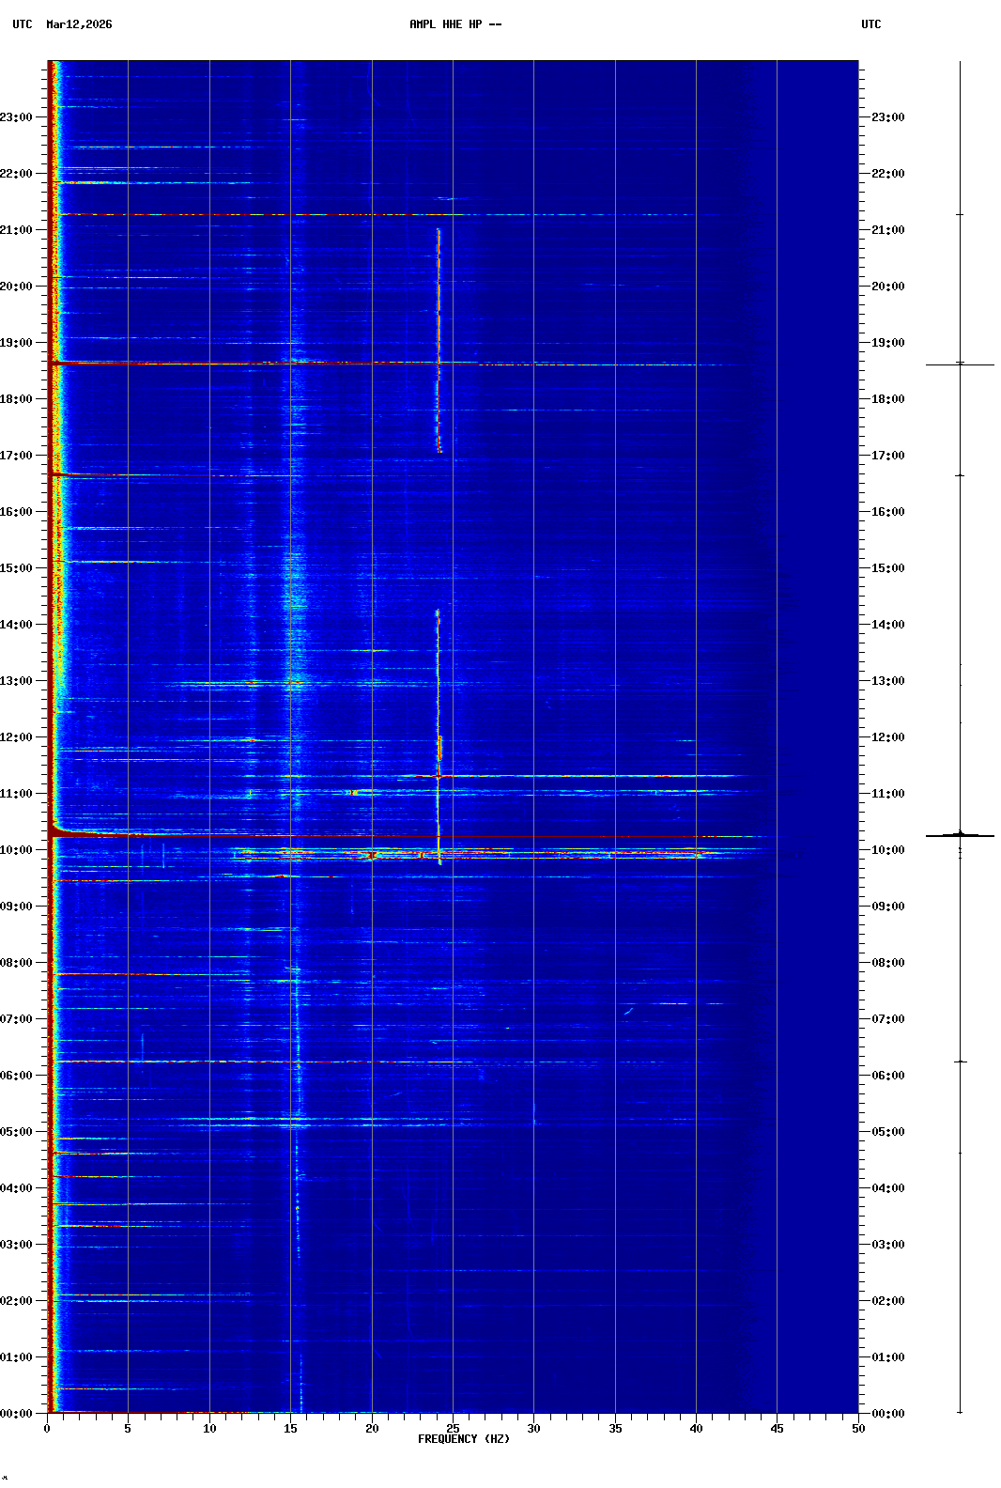The image size is (1001, 1488).
Task: Click the red hot spot at 20 Hz near 10:00
Action: (371, 855)
